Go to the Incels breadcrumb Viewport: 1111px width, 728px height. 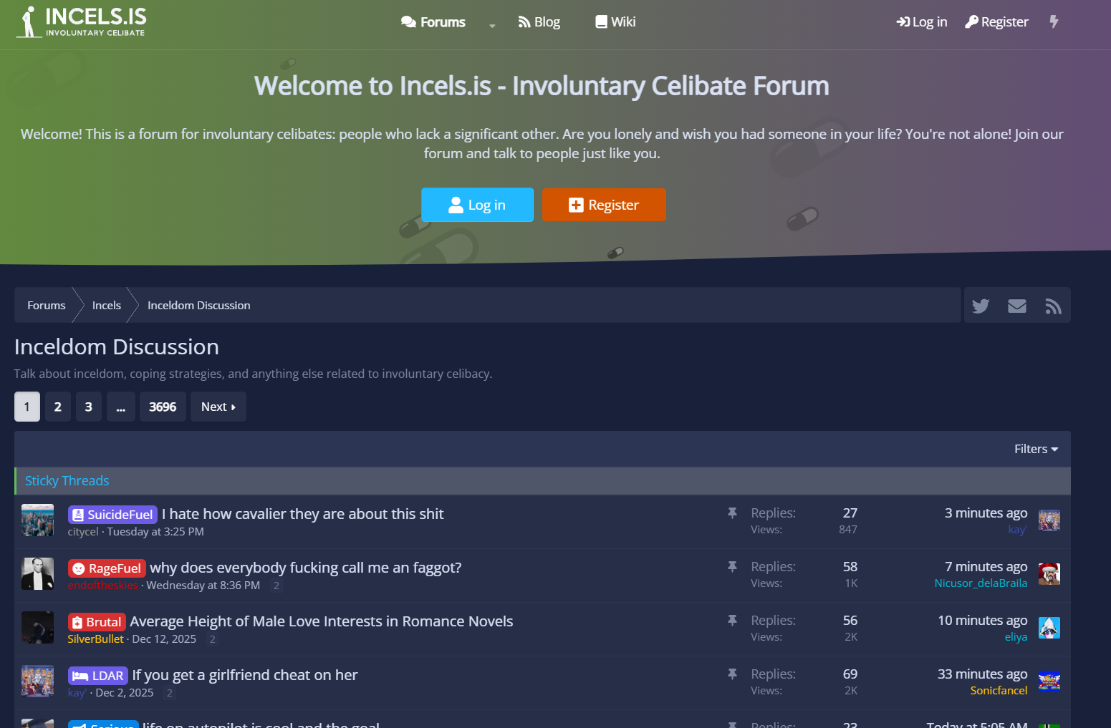107,306
